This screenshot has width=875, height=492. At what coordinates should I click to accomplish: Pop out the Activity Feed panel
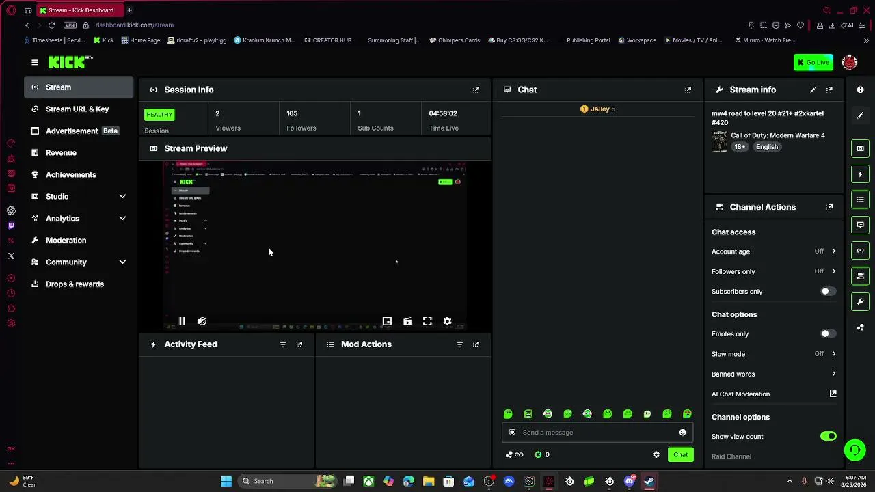point(299,344)
